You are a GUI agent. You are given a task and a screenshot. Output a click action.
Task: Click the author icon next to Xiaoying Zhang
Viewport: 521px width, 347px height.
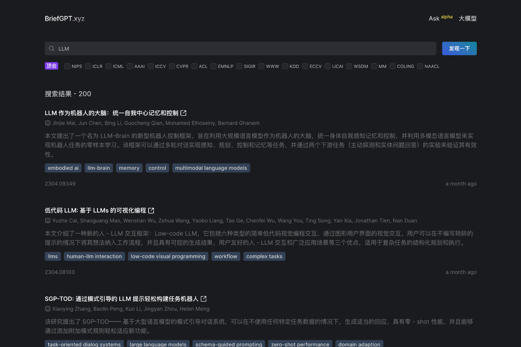click(47, 309)
